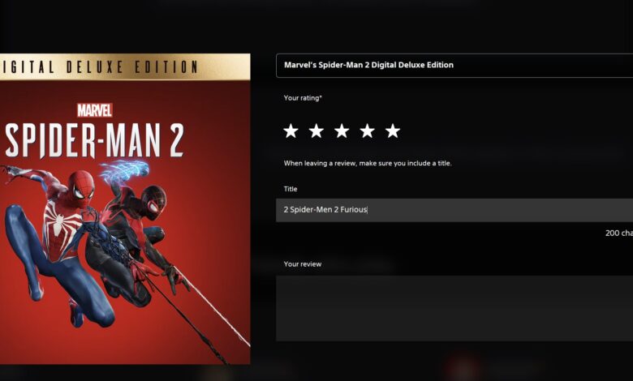Click the review title reminder text
The width and height of the screenshot is (633, 381).
pyautogui.click(x=368, y=163)
